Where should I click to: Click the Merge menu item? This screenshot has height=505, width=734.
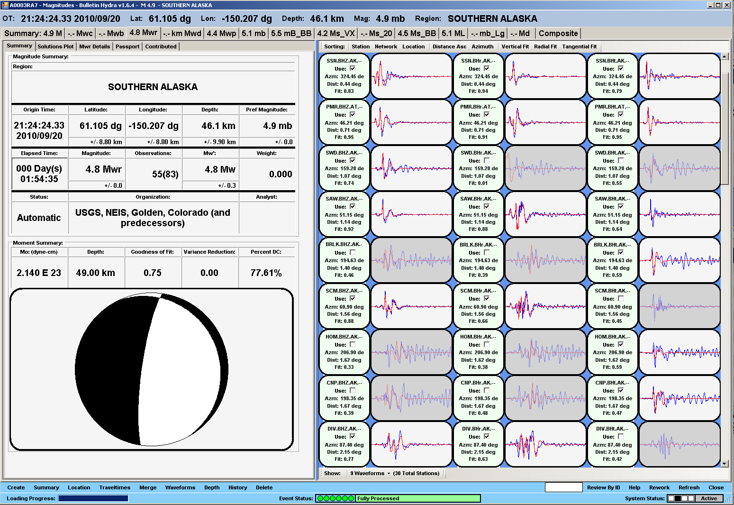tap(148, 487)
